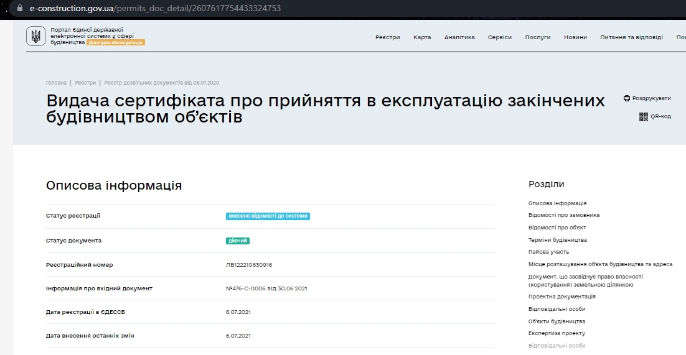This screenshot has height=355, width=686.
Task: Select registration number ЛВ122210630916
Action: point(249,265)
